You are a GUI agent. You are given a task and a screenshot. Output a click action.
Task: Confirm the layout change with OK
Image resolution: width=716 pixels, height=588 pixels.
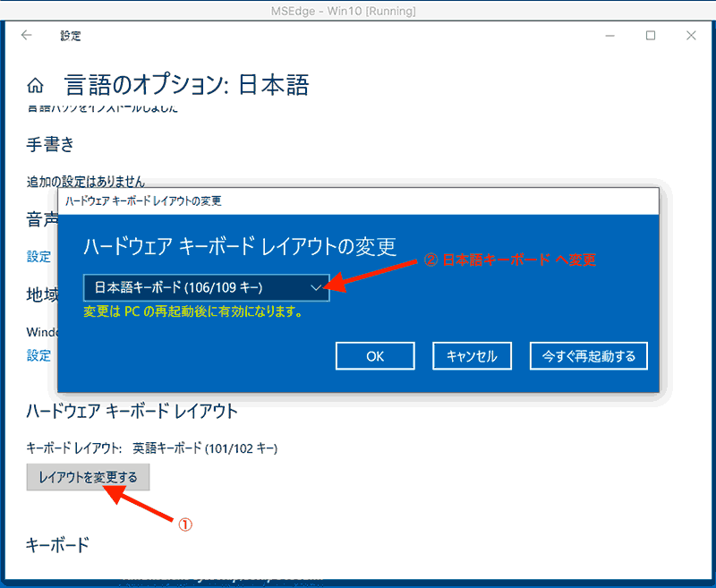[x=374, y=355]
